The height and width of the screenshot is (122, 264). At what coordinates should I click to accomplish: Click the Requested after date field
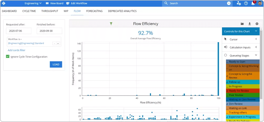tap(19, 31)
